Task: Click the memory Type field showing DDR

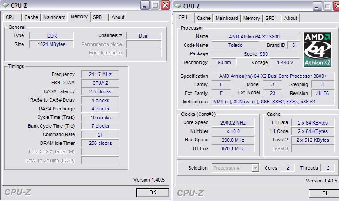Action: click(51, 36)
